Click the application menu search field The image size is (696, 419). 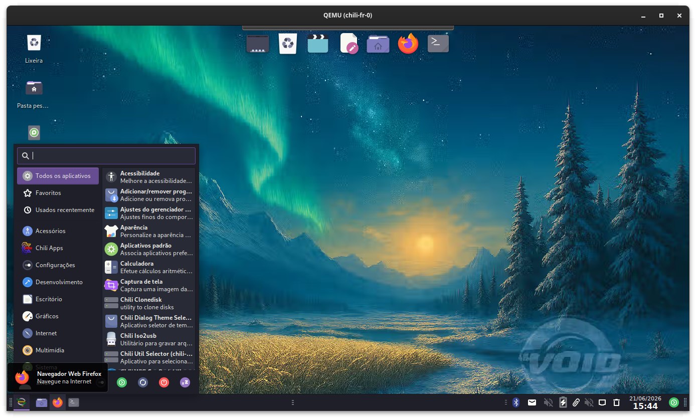click(x=106, y=156)
